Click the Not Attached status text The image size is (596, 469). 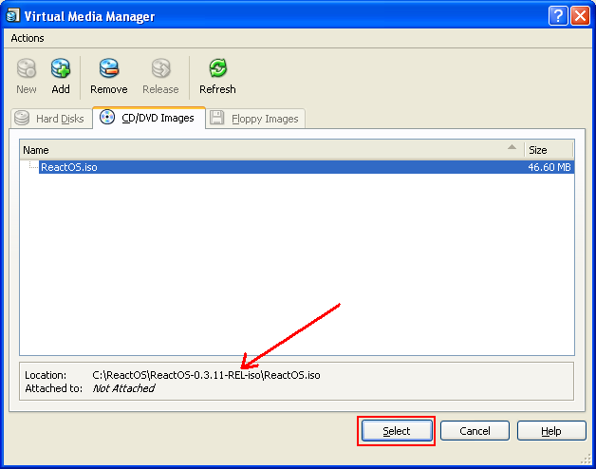pyautogui.click(x=123, y=388)
